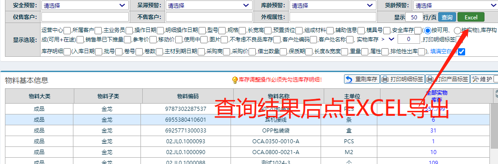Export results with the green Excel button
Viewport: 498px width, 164px height.
click(x=471, y=17)
